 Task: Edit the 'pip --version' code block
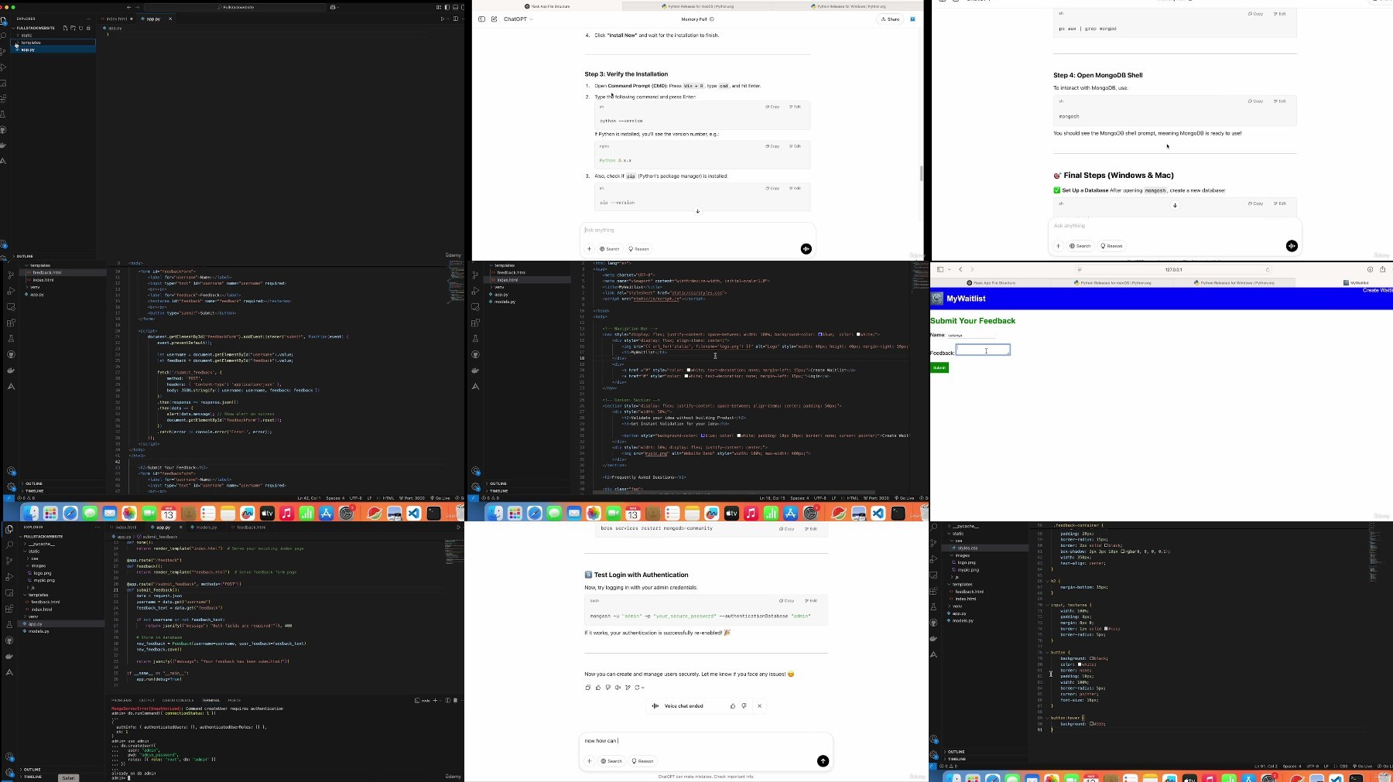tap(795, 188)
